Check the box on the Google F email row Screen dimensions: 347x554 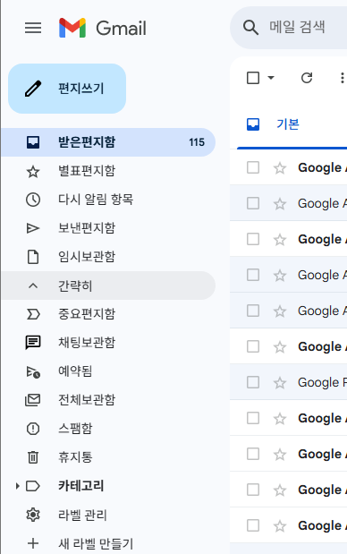click(253, 382)
